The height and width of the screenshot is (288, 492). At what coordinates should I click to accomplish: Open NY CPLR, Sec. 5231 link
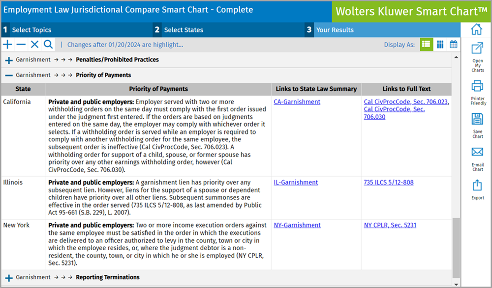coord(390,225)
